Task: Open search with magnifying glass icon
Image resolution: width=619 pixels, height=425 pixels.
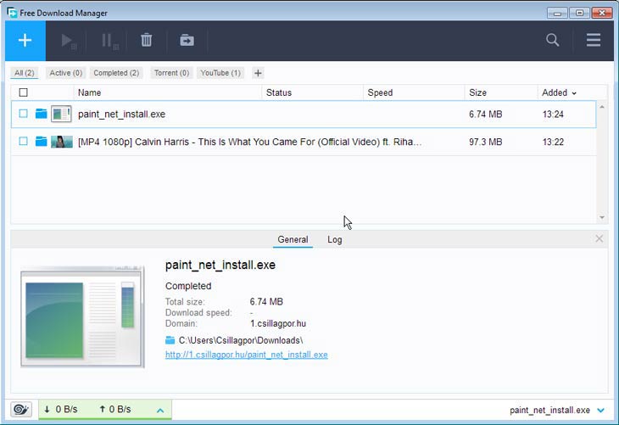Action: tap(552, 40)
